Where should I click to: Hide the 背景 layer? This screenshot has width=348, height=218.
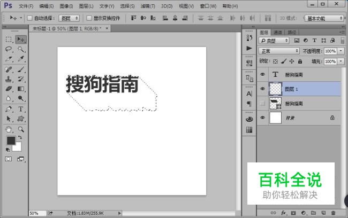[x=262, y=118]
